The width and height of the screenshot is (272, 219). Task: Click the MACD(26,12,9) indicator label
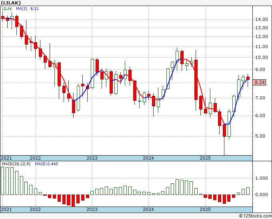[x=16, y=164]
